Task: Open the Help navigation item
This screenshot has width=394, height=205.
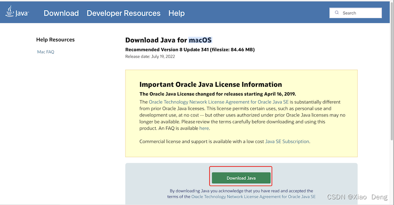Action: (176, 13)
